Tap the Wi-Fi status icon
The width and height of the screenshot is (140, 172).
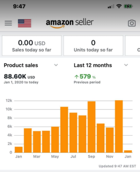[x=119, y=6]
